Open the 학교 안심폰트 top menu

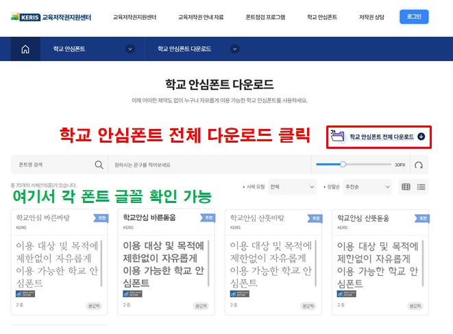click(x=322, y=17)
